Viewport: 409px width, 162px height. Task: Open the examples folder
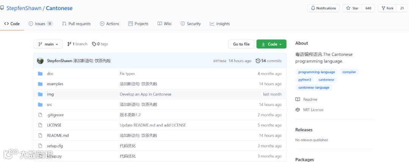[55, 84]
